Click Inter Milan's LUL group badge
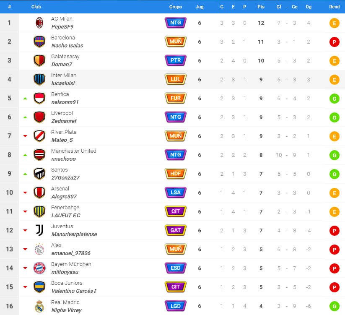 click(176, 79)
